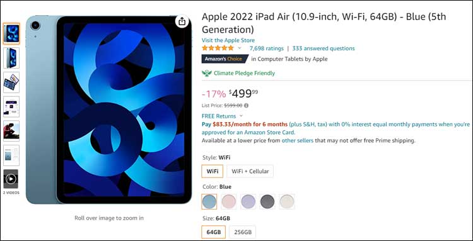The width and height of the screenshot is (473, 241).
Task: Play the product videos thumbnail
Action: click(x=11, y=179)
